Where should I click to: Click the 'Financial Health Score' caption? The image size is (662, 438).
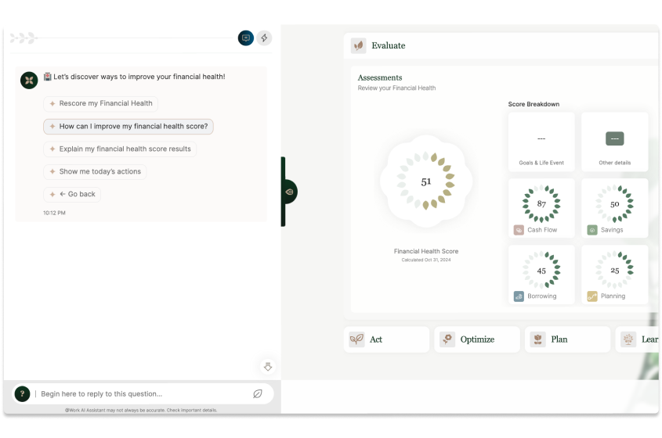(426, 251)
